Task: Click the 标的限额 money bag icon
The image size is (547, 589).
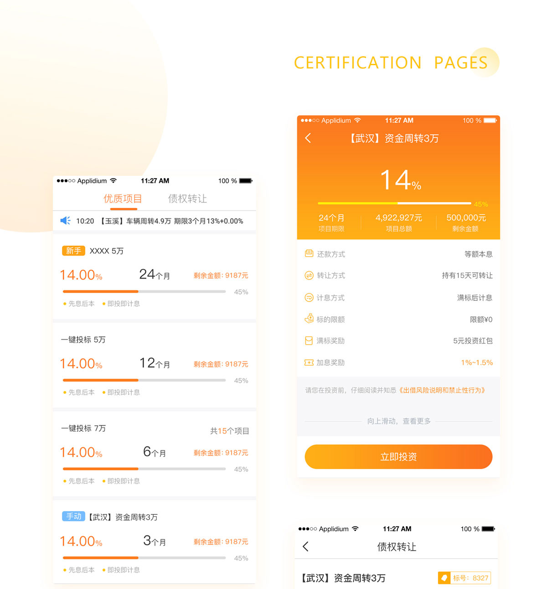Action: (x=309, y=319)
